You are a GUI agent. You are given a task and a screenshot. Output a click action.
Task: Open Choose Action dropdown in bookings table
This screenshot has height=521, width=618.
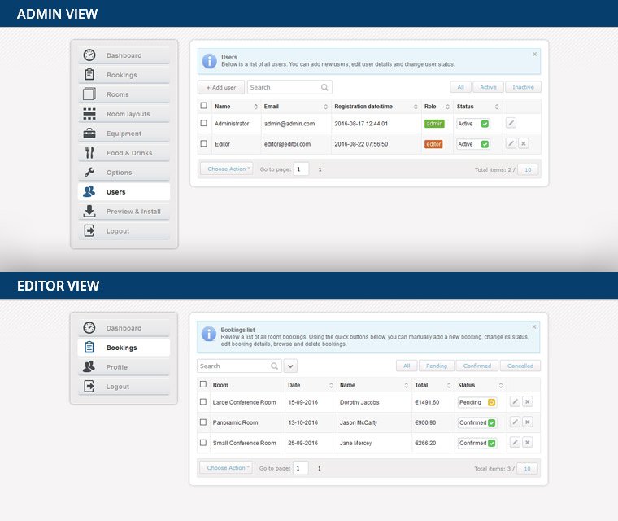[226, 468]
